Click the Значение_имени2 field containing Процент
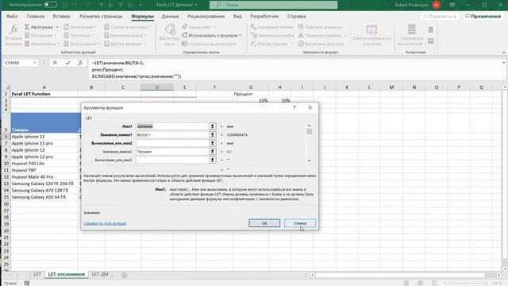This screenshot has height=286, width=508. tap(172, 152)
